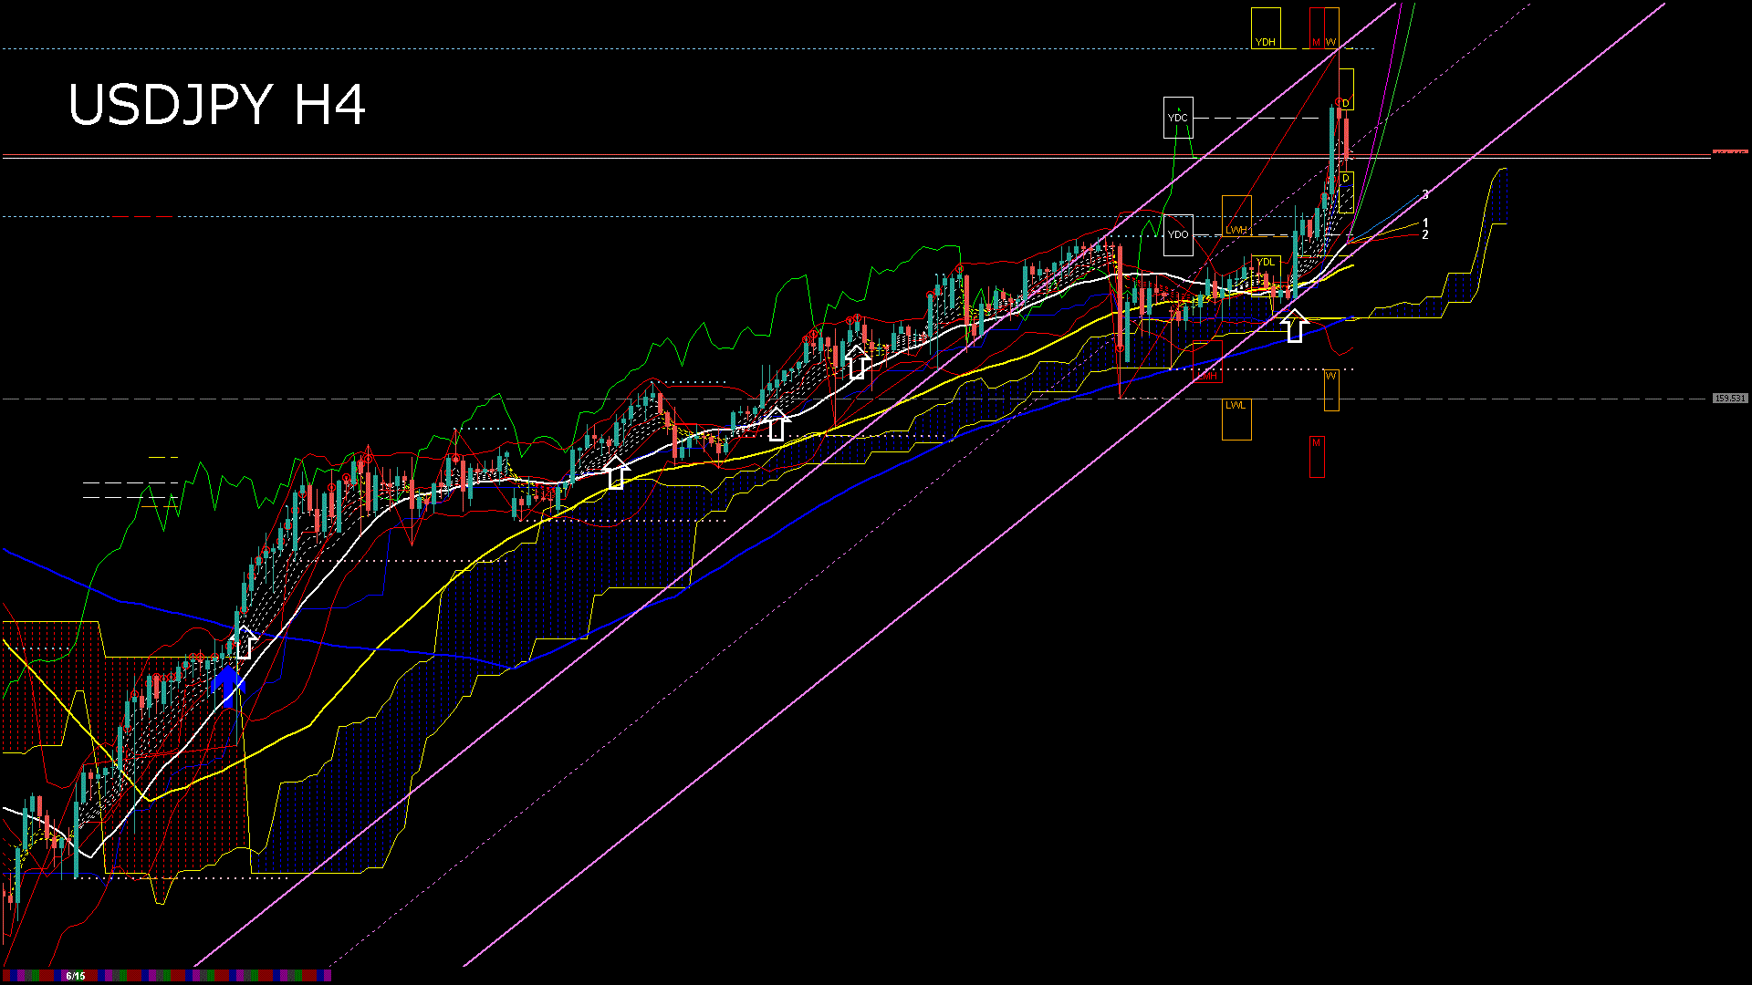
Task: Select the red M label below LWL
Action: point(1317,456)
